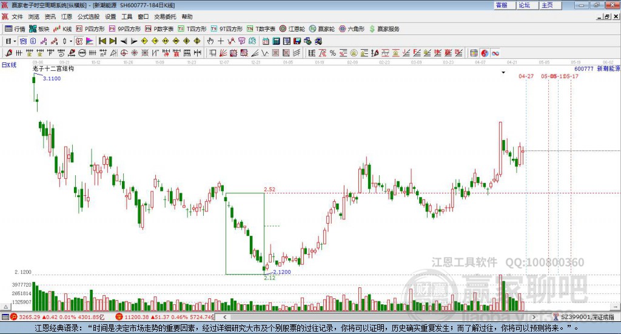This screenshot has height=334, width=621.
Task: Open the 公式选股 menu
Action: tap(88, 17)
